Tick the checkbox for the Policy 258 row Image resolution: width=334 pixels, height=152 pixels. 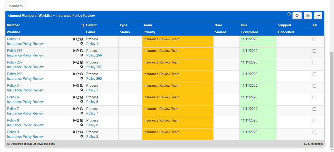[x=314, y=74]
